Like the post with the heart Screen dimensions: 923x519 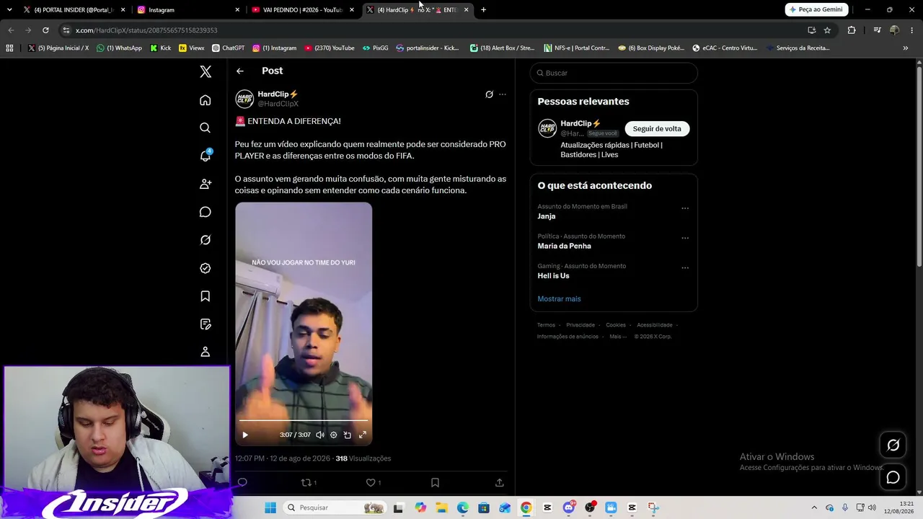(x=371, y=482)
